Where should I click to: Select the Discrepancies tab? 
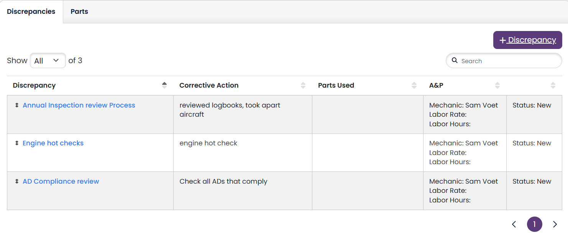(31, 11)
